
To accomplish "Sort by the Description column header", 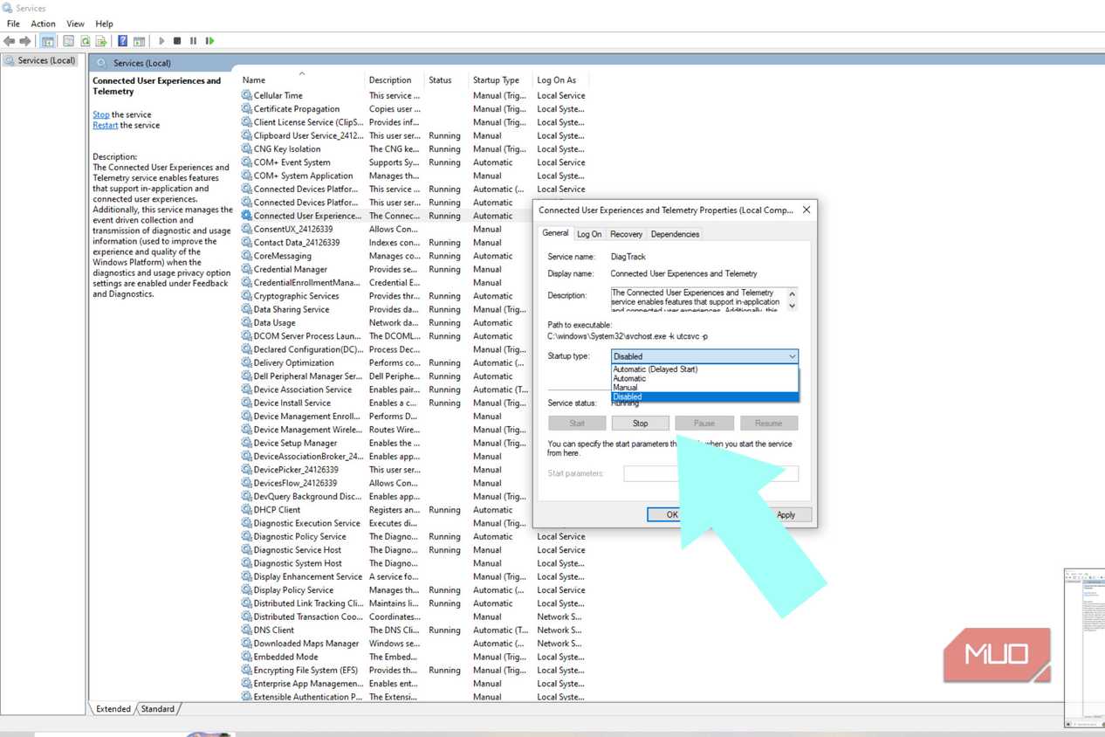I will (x=395, y=79).
